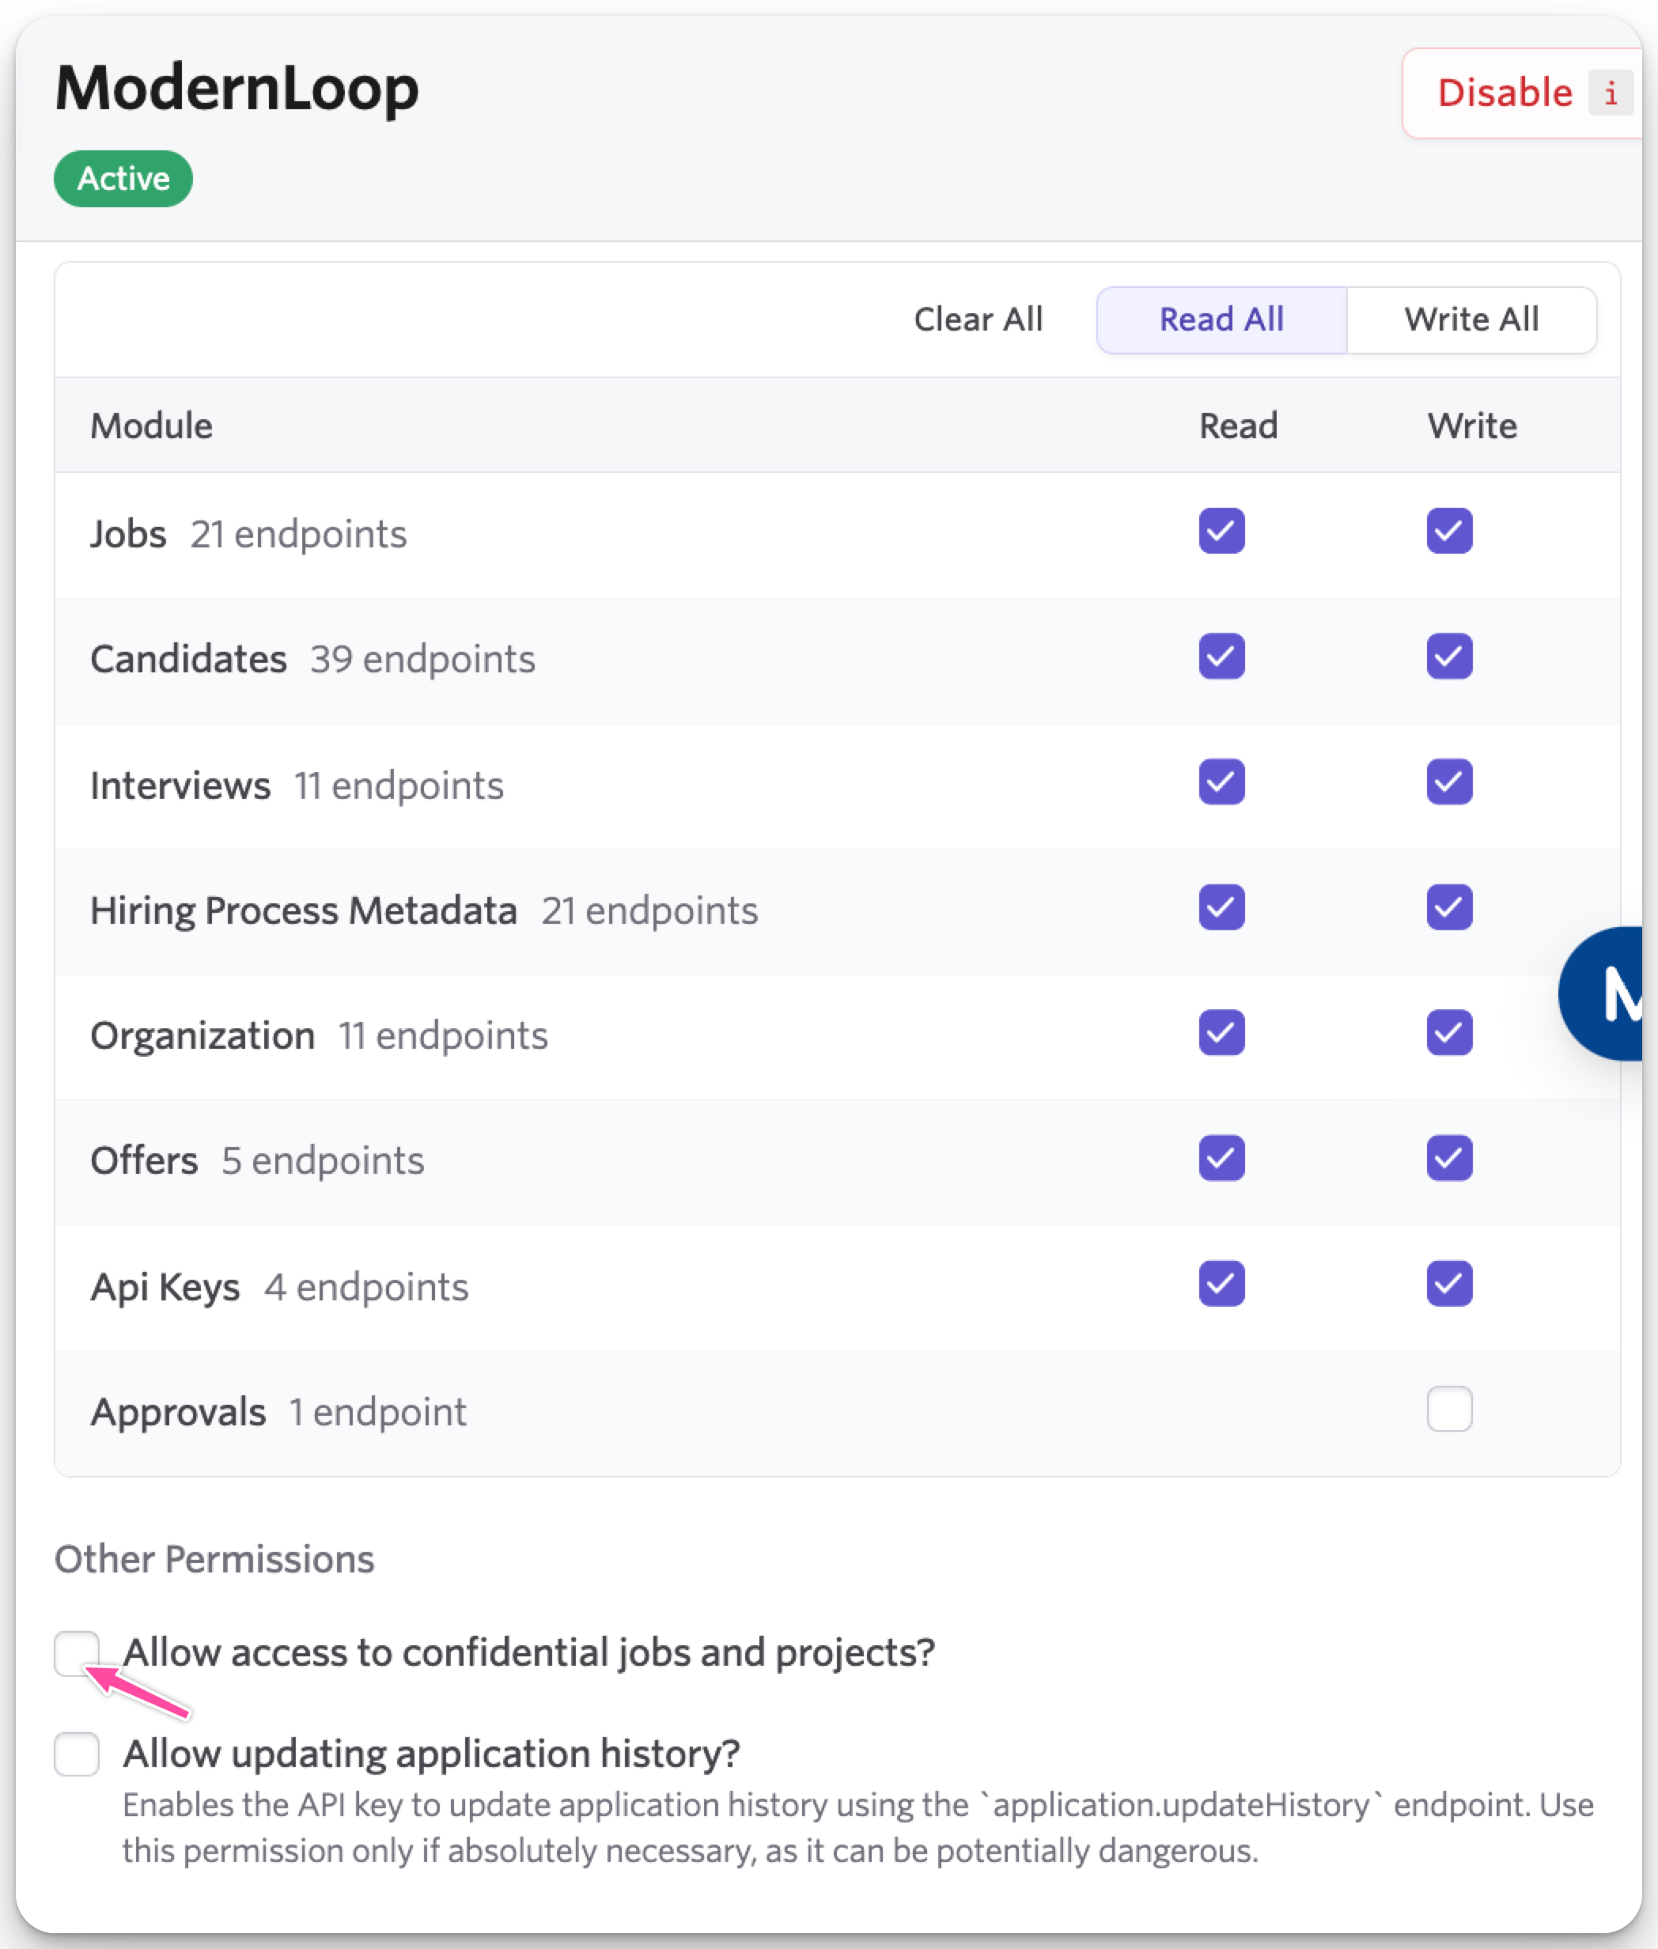Toggle Read checkbox for Offers
This screenshot has width=1658, height=1949.
point(1221,1158)
